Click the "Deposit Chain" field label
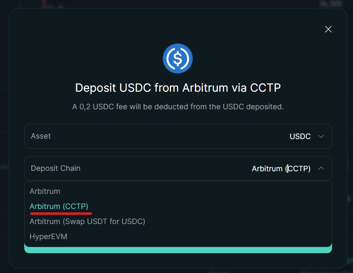353x273 pixels. pyautogui.click(x=56, y=168)
